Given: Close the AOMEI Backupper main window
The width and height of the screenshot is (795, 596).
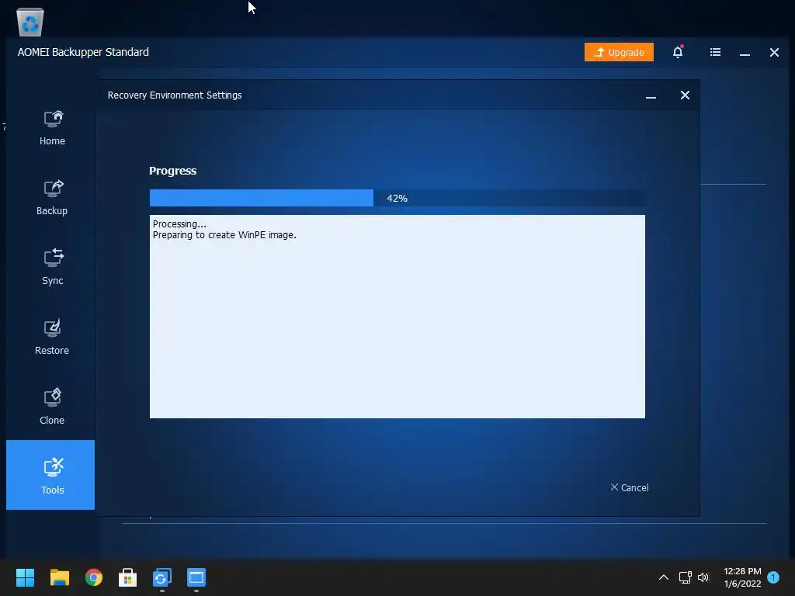Looking at the screenshot, I should click(x=774, y=52).
